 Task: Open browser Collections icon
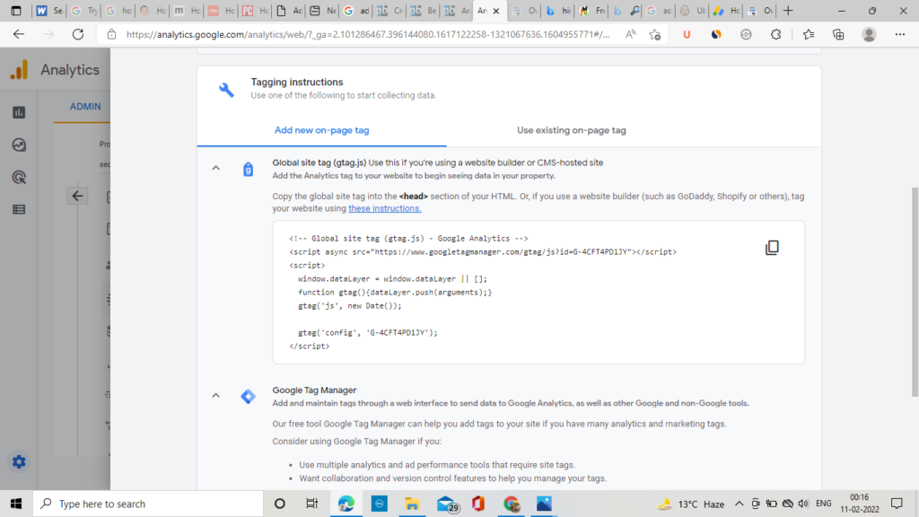(x=839, y=35)
